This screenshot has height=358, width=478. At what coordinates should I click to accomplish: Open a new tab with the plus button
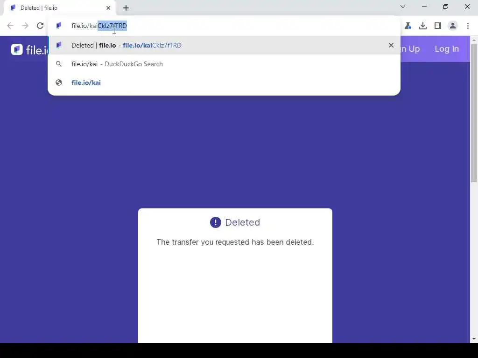coord(126,8)
